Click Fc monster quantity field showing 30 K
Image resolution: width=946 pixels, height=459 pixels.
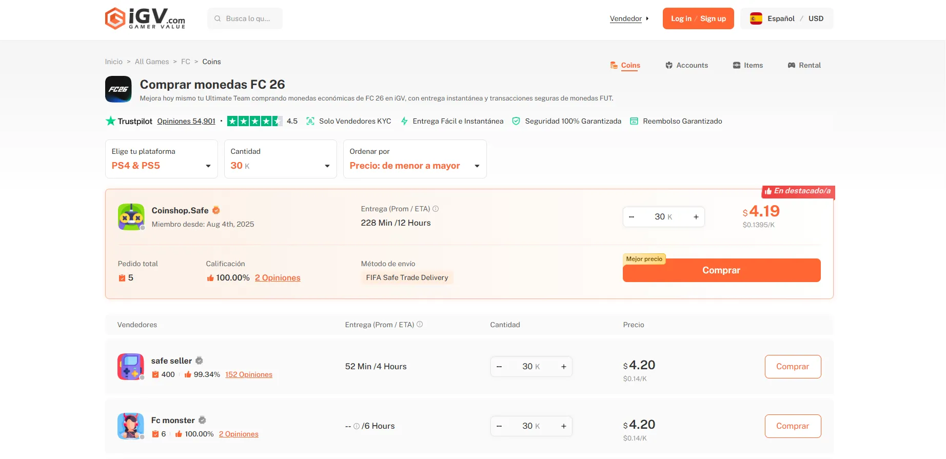point(531,426)
